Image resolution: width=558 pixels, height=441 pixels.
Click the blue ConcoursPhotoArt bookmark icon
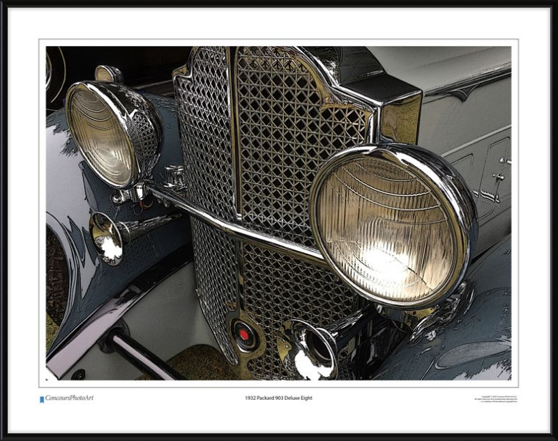pos(42,399)
